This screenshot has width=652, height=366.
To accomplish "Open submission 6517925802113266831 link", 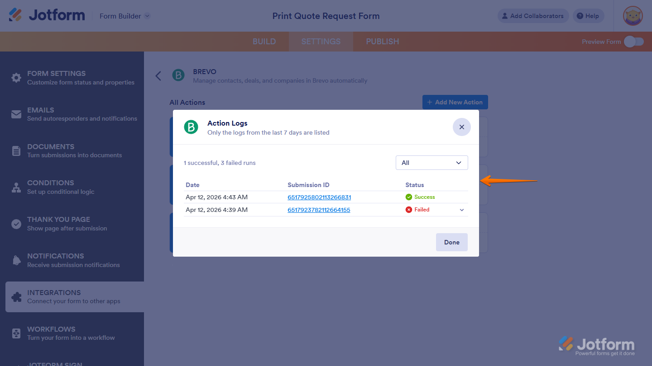I will pyautogui.click(x=319, y=197).
